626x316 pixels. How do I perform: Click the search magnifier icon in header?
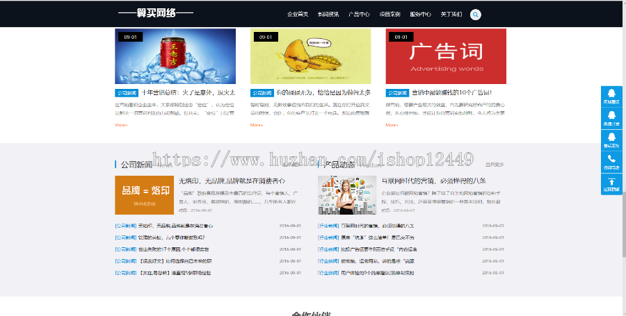click(475, 15)
